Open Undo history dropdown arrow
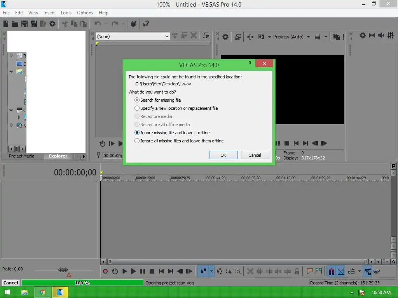Image resolution: width=398 pixels, height=298 pixels. 106,24
